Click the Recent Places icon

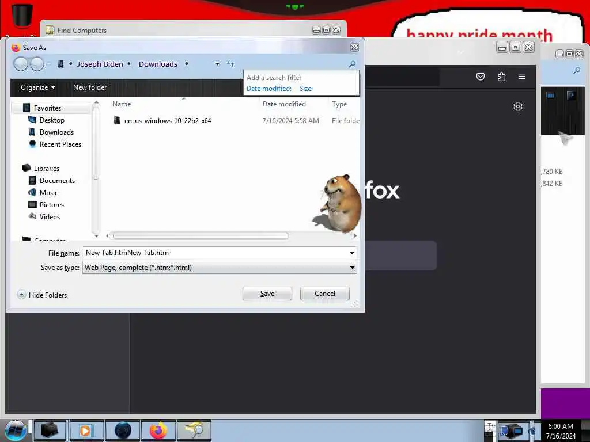(x=32, y=144)
